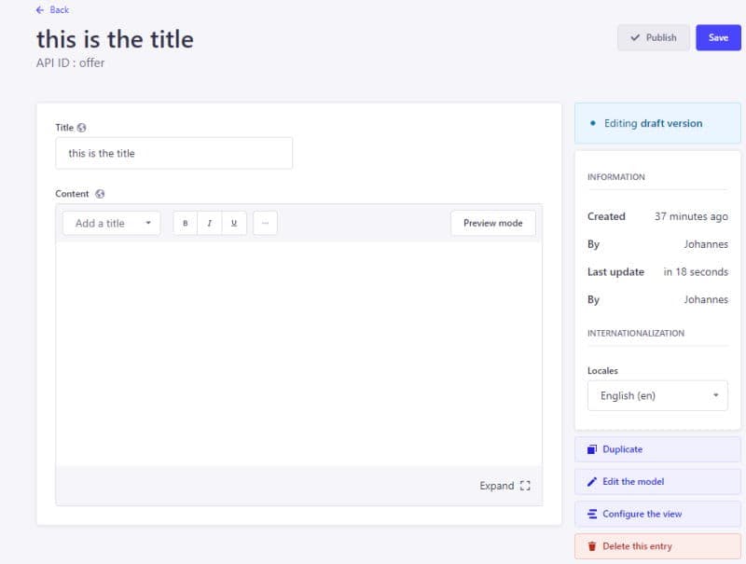Switch to Preview mode
Image resolution: width=746 pixels, height=564 pixels.
[492, 223]
